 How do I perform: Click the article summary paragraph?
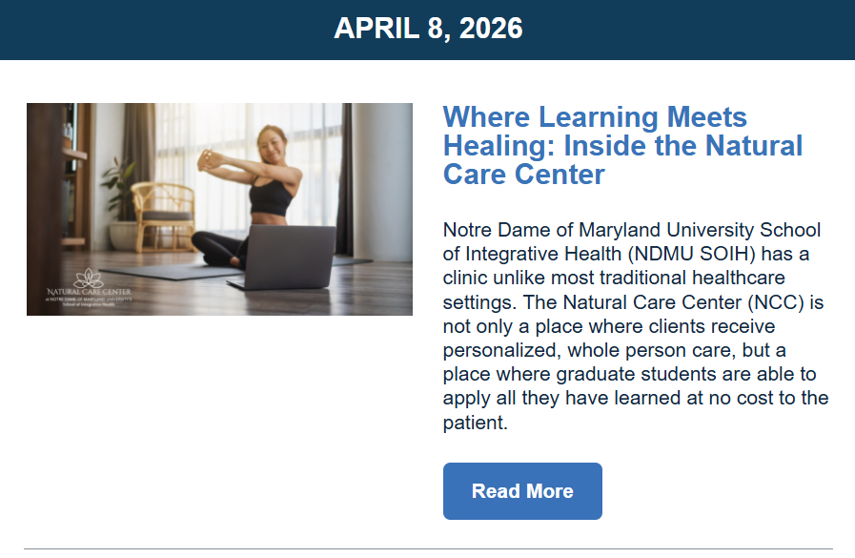pyautogui.click(x=635, y=326)
